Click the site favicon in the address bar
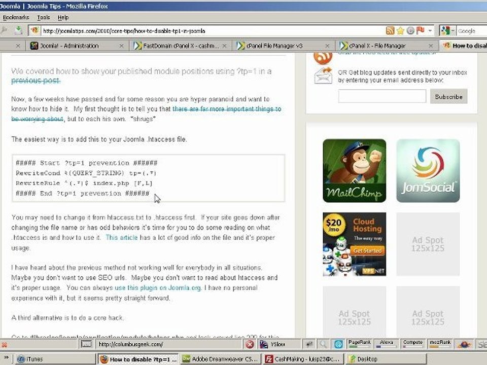This screenshot has width=487, height=365. pyautogui.click(x=34, y=30)
